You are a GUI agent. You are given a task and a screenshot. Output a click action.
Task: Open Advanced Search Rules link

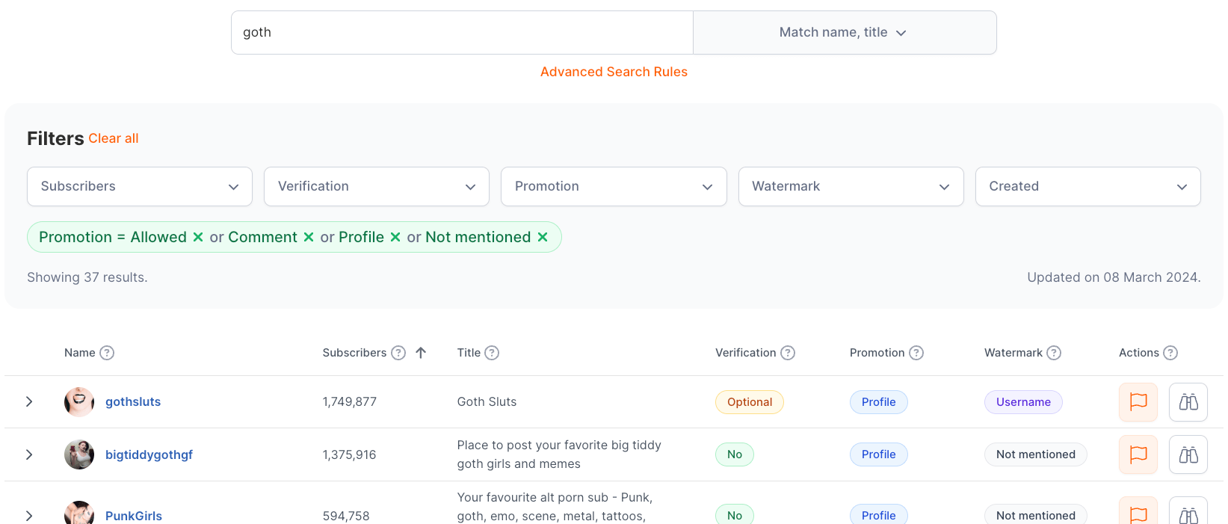[x=614, y=72]
